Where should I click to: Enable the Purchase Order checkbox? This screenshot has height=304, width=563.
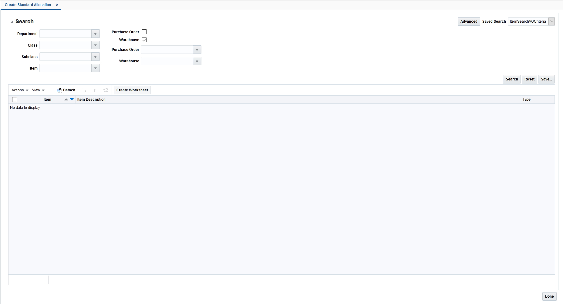[x=144, y=32]
